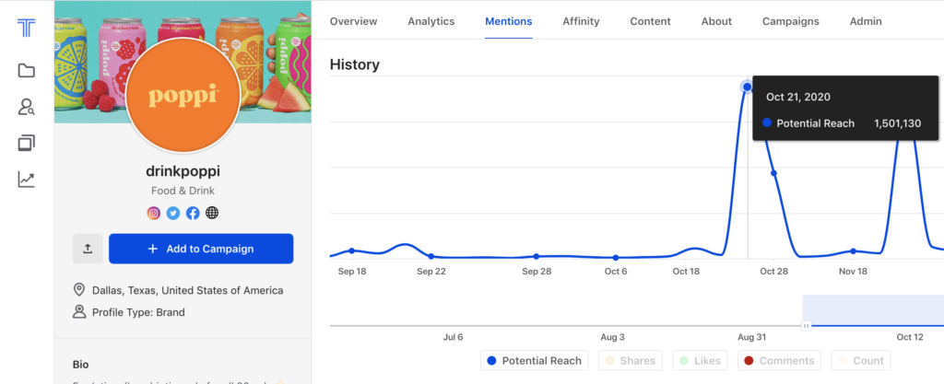Click the range slider handle on the timeline
944x384 pixels.
tap(806, 326)
